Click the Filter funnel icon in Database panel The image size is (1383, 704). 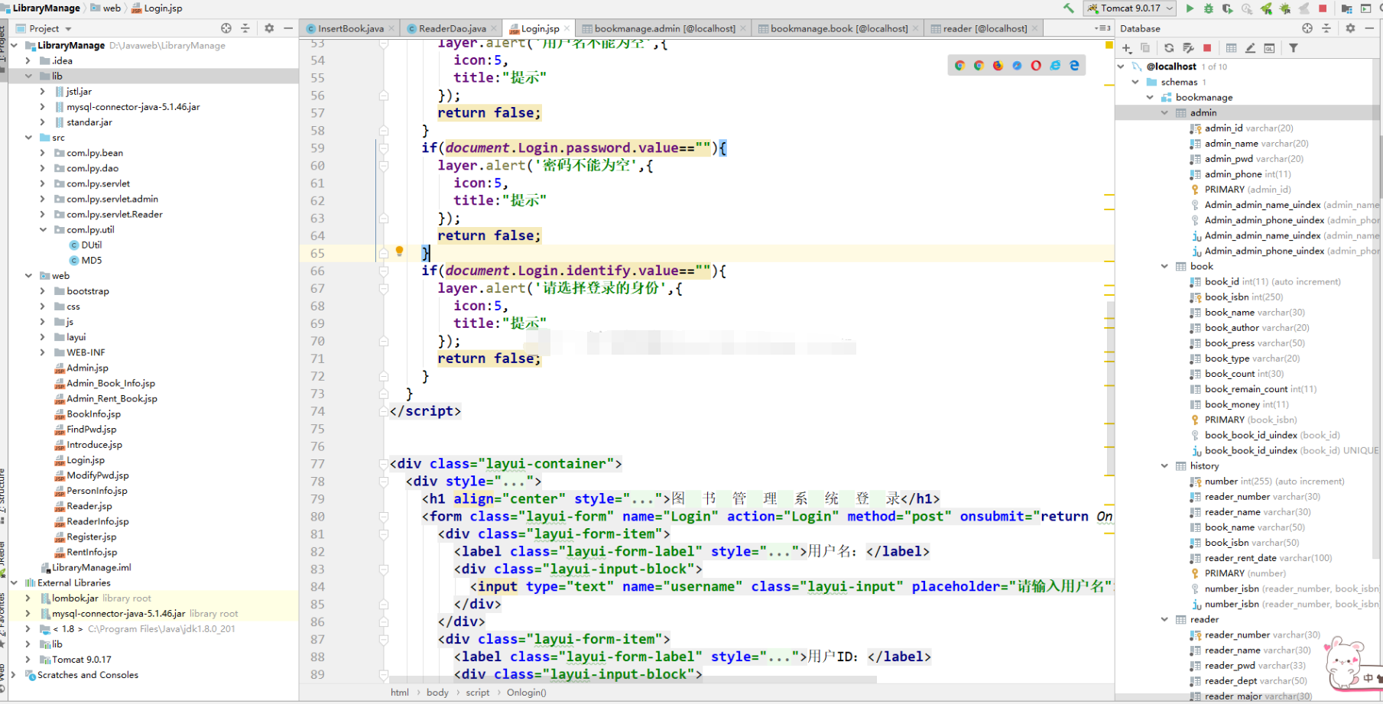pyautogui.click(x=1294, y=48)
